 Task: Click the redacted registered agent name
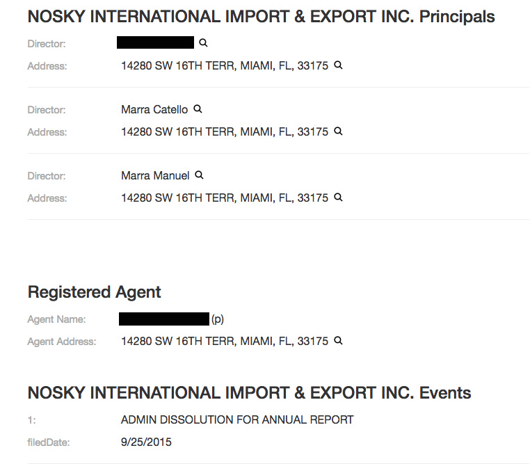coord(164,319)
